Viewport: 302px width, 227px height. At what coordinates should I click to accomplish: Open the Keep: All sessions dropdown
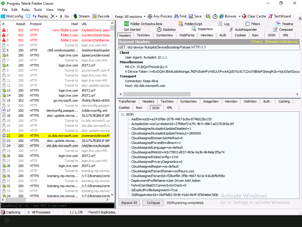click(130, 16)
